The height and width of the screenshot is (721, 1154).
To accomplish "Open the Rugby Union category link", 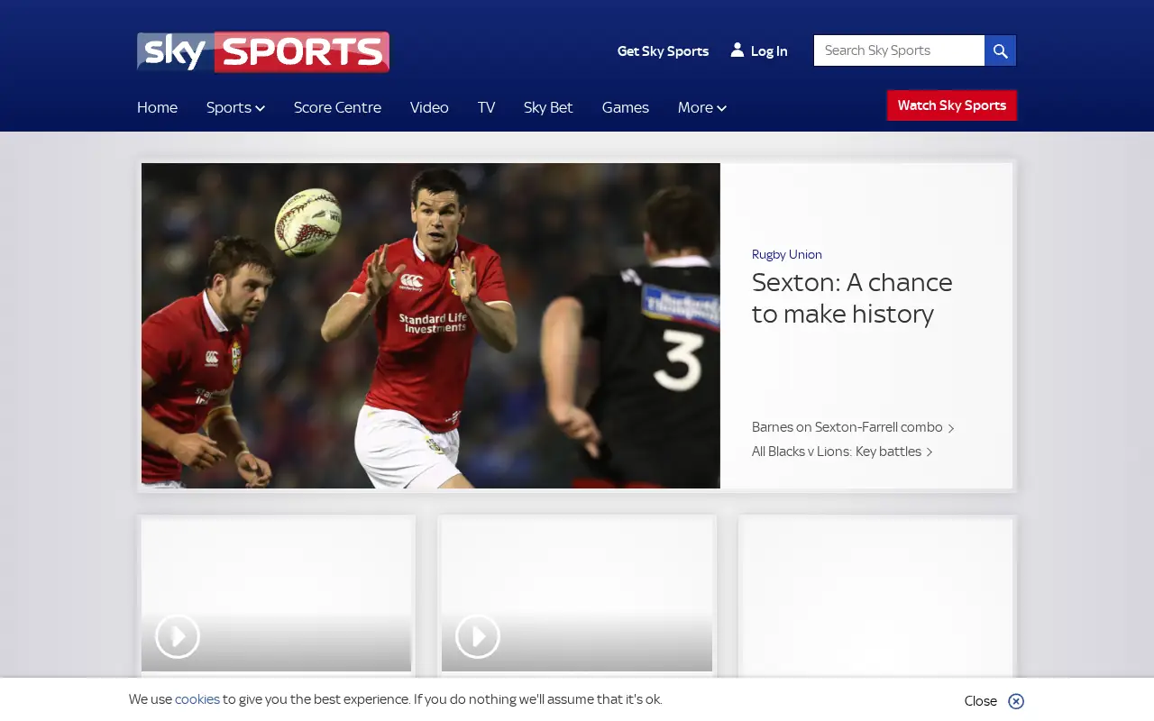I will pos(787,254).
